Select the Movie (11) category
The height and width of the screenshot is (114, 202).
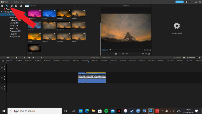click(x=14, y=23)
